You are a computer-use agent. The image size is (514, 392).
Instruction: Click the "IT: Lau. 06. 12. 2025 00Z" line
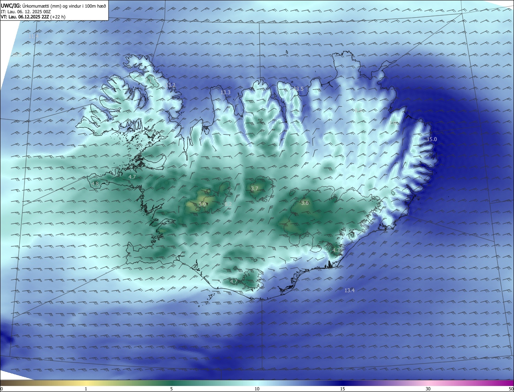pyautogui.click(x=25, y=12)
